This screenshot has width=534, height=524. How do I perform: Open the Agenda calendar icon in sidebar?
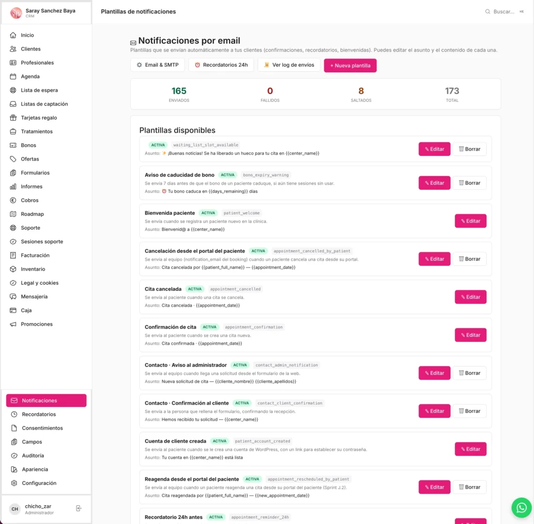click(13, 76)
